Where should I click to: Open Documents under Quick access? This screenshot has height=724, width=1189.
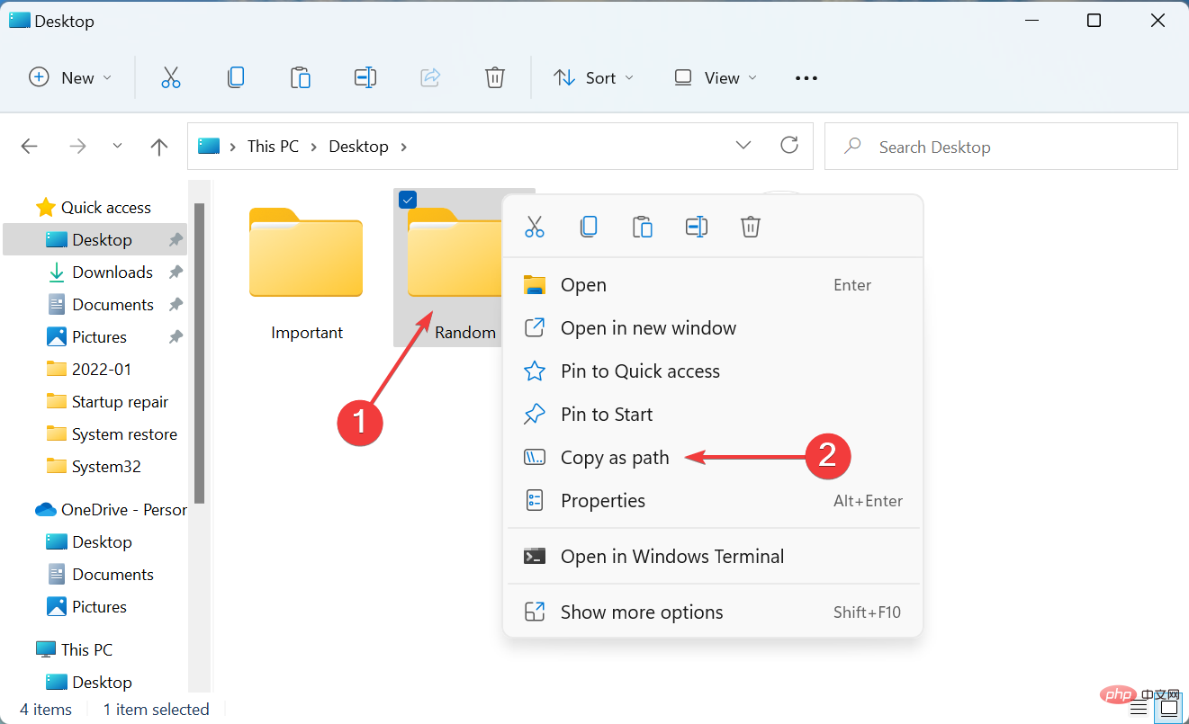point(95,305)
